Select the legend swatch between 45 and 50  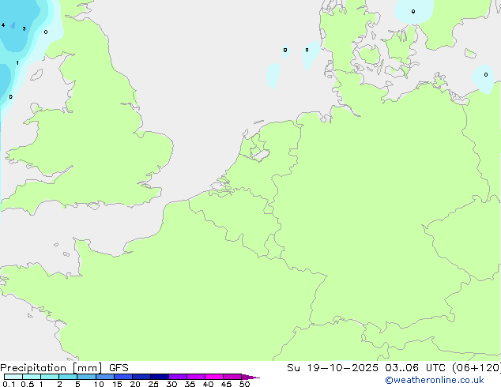pos(232,377)
